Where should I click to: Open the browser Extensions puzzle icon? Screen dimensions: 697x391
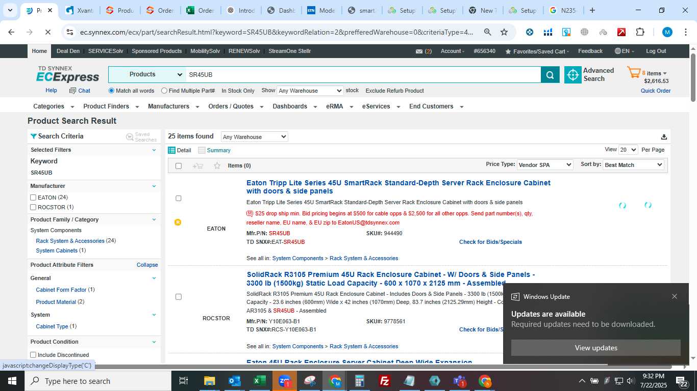coord(640,32)
